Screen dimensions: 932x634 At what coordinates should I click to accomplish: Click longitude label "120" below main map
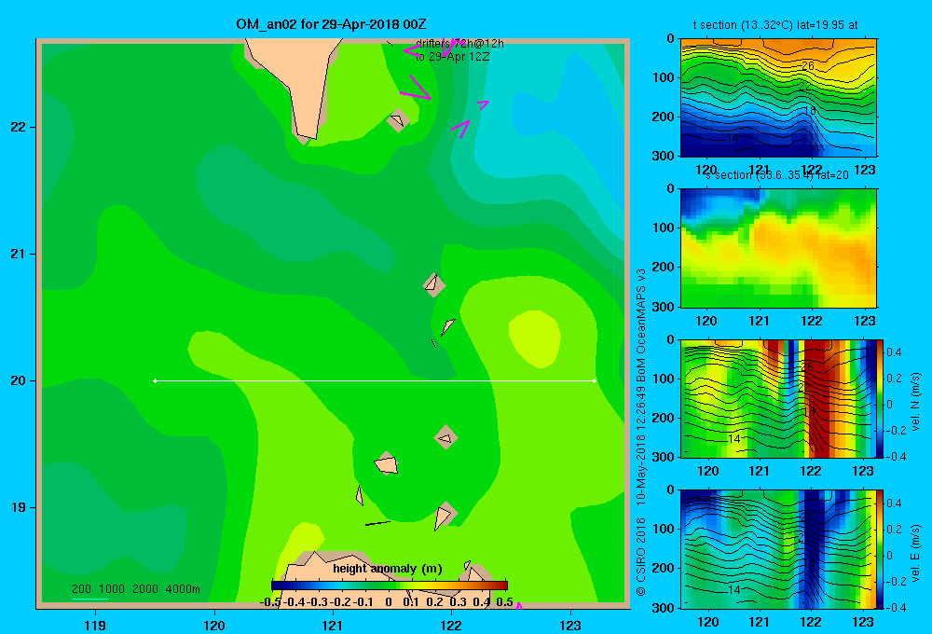pyautogui.click(x=214, y=625)
